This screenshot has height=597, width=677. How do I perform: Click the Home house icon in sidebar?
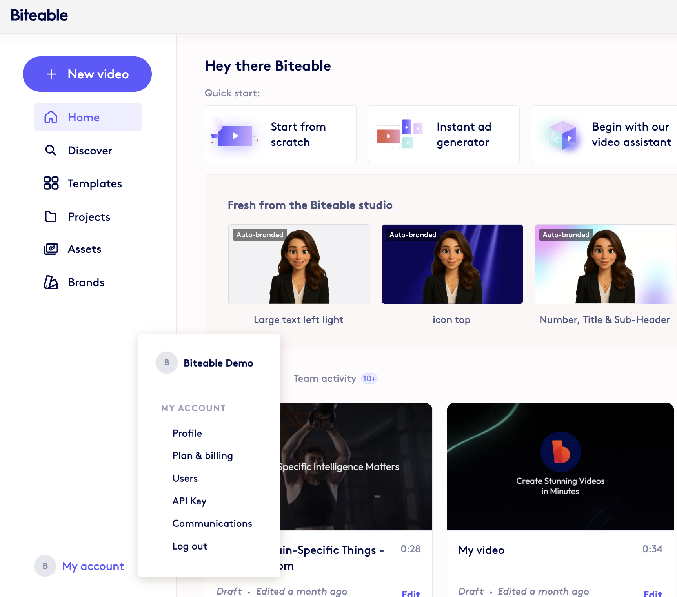[51, 117]
